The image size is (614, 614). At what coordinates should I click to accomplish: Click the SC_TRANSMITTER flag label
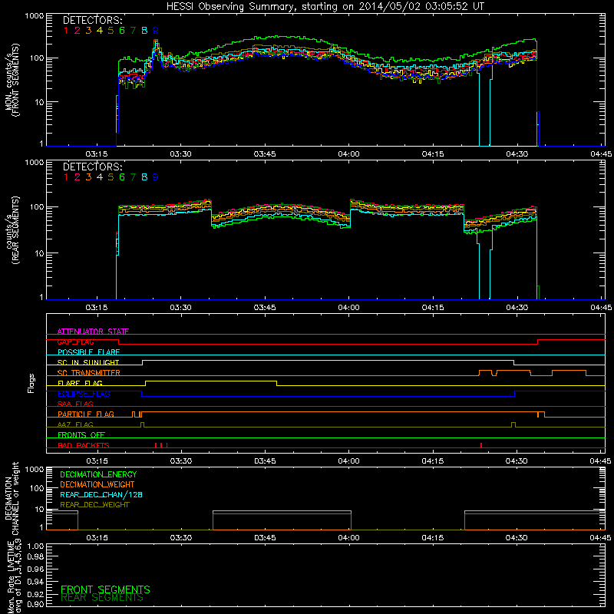click(x=89, y=373)
